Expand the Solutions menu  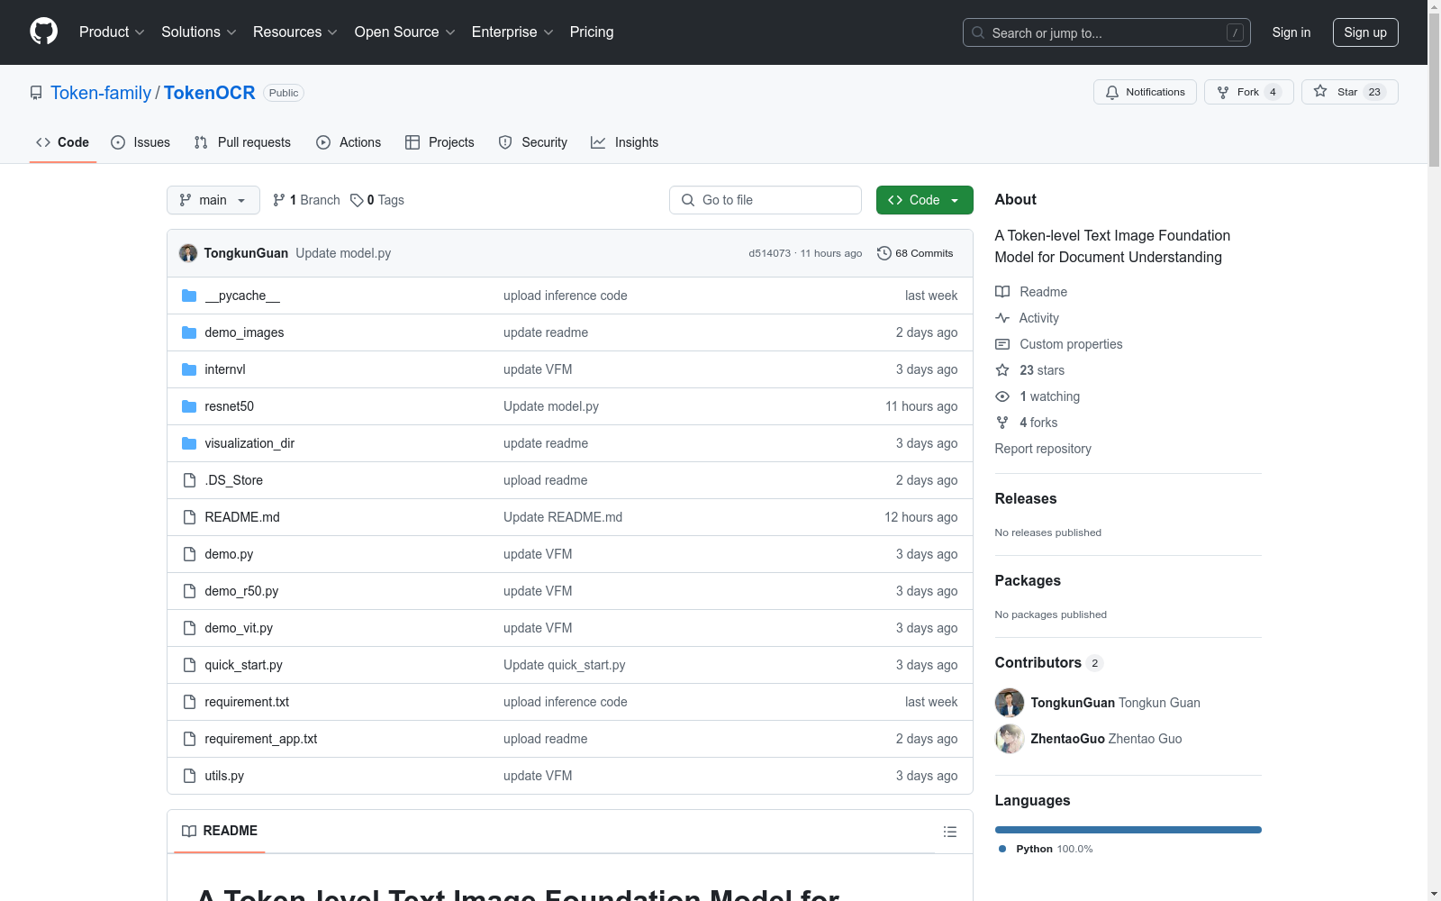pos(199,32)
